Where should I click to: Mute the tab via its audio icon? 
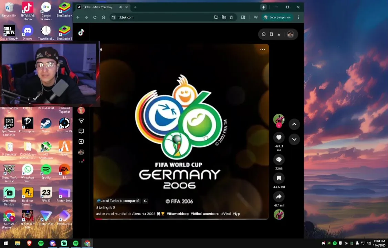coord(121,7)
